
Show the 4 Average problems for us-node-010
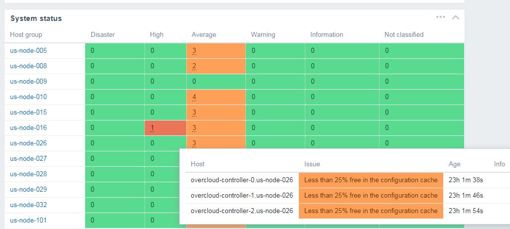pos(194,97)
